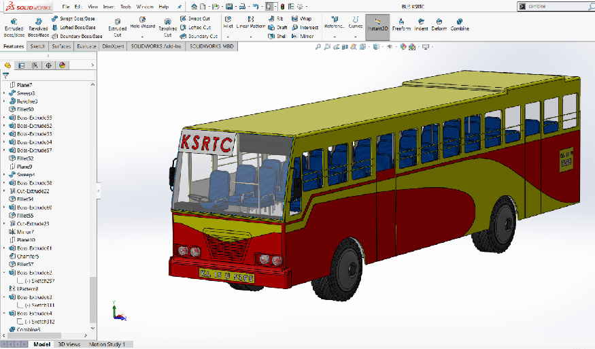The height and width of the screenshot is (349, 595).
Task: Open the Freeform tool
Action: pos(401,24)
